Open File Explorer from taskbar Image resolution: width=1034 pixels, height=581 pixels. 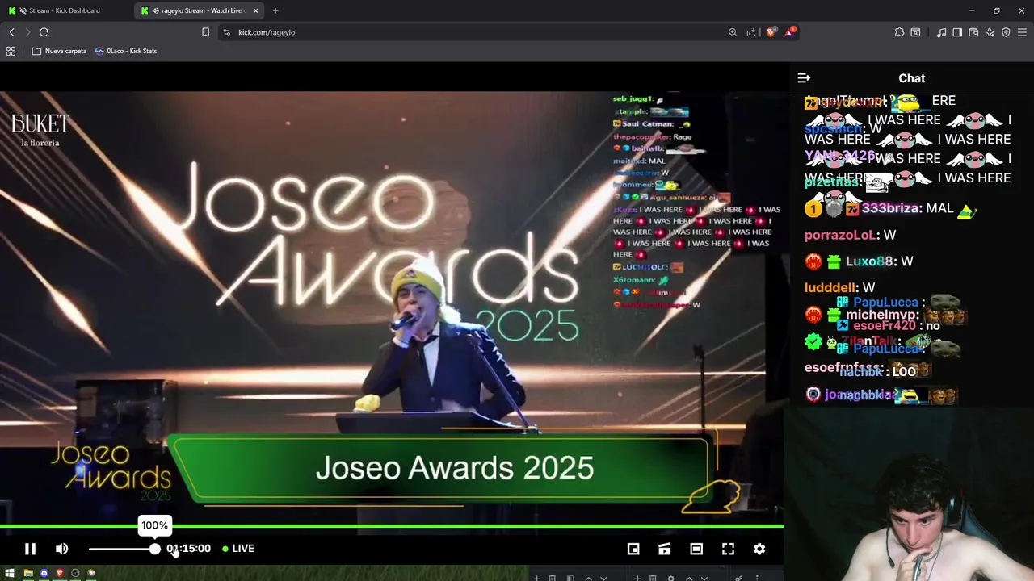[28, 574]
